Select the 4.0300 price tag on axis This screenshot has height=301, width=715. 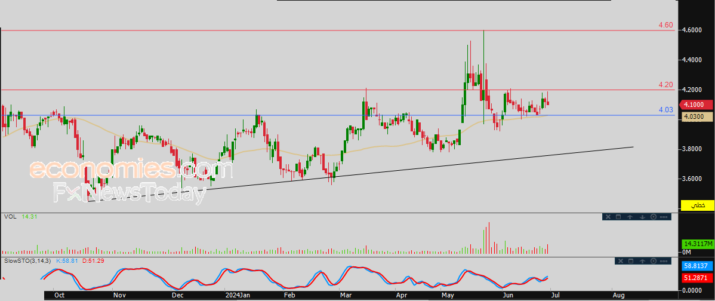pos(697,117)
